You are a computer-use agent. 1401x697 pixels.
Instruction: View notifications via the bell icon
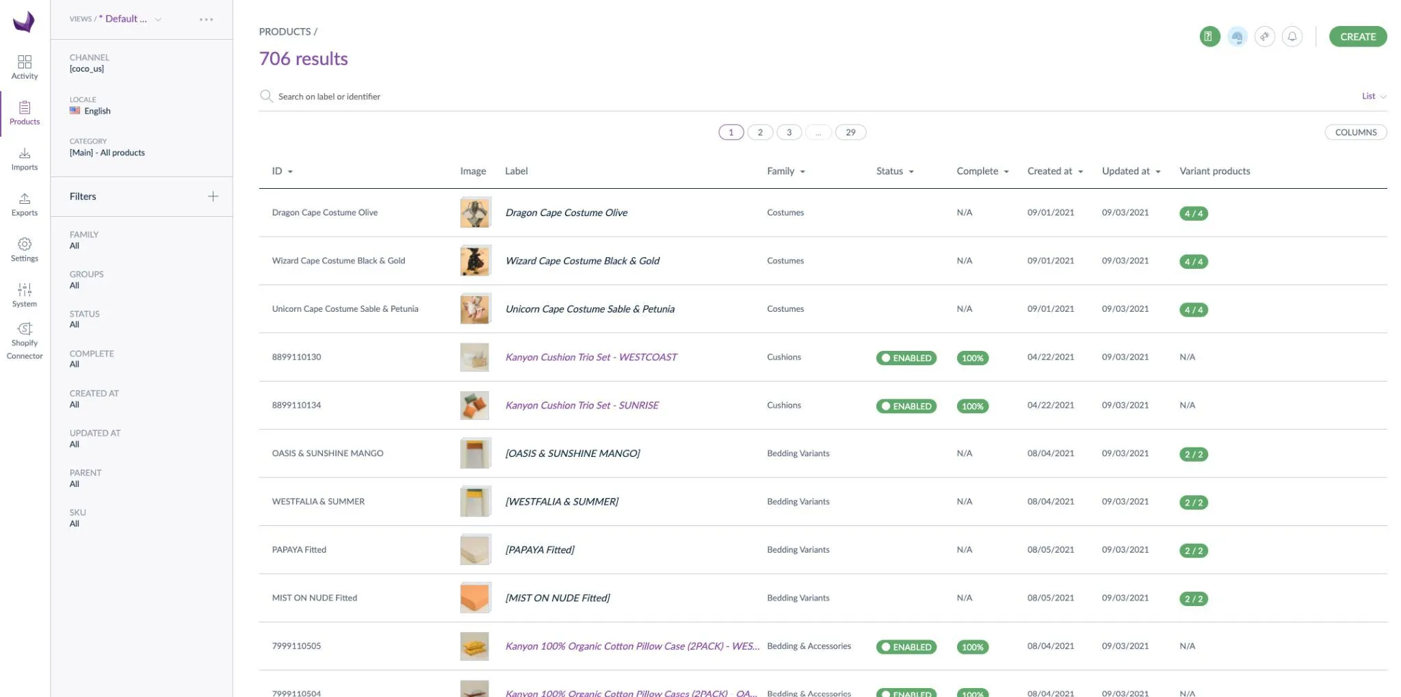(x=1292, y=36)
